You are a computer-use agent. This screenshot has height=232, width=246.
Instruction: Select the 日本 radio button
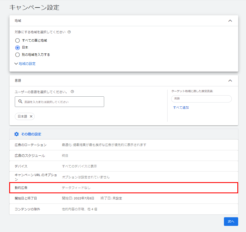click(18, 48)
